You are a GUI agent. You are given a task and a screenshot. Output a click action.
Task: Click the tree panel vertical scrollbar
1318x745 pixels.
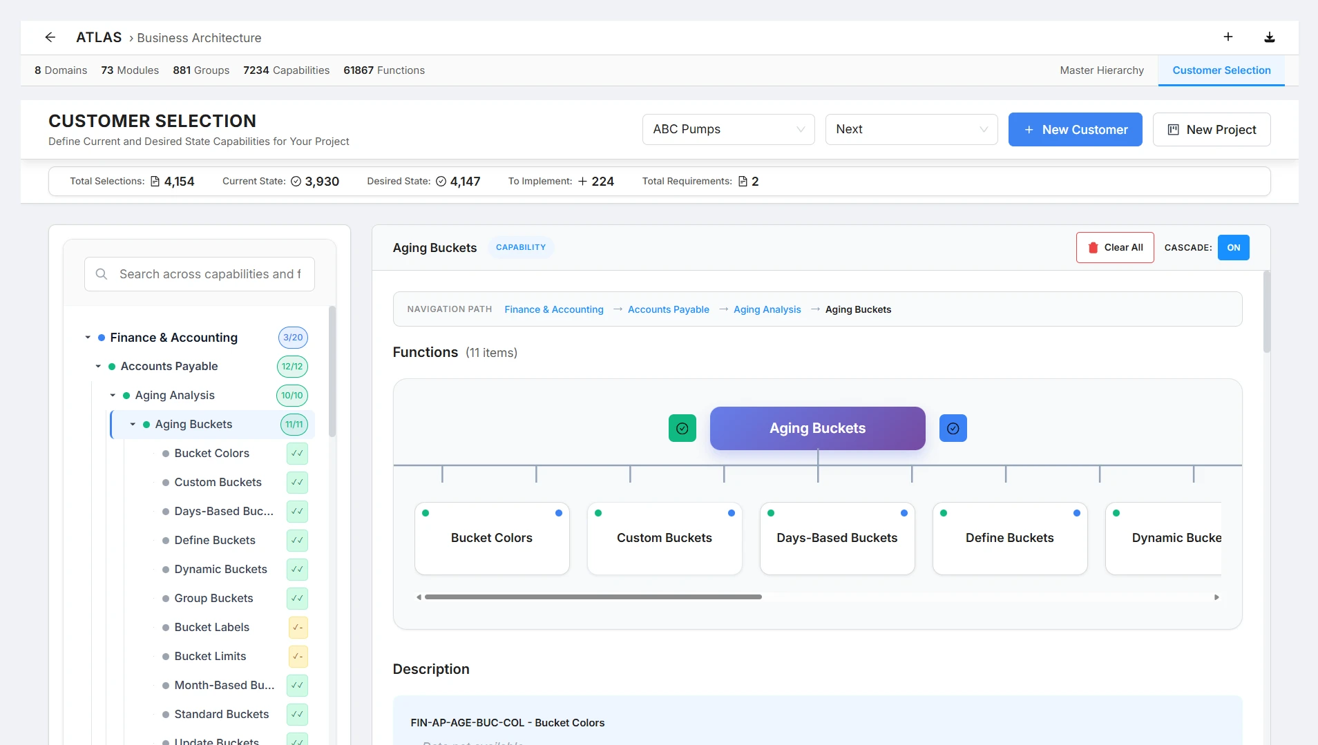(x=332, y=371)
